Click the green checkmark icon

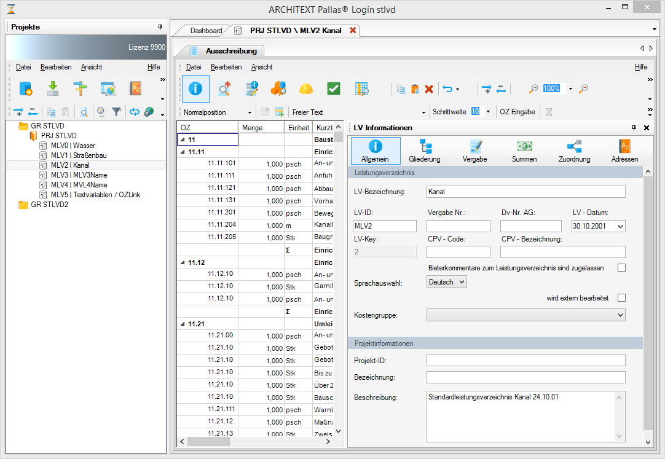pos(334,88)
